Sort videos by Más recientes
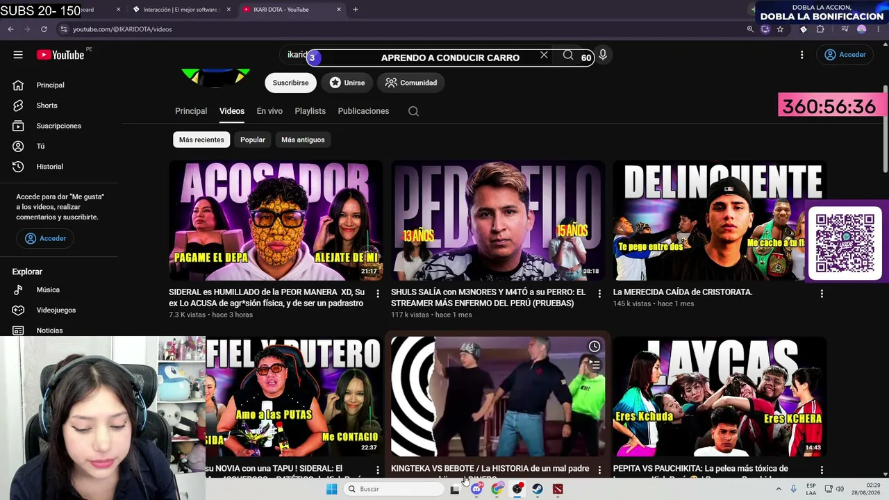This screenshot has width=889, height=500. point(201,140)
